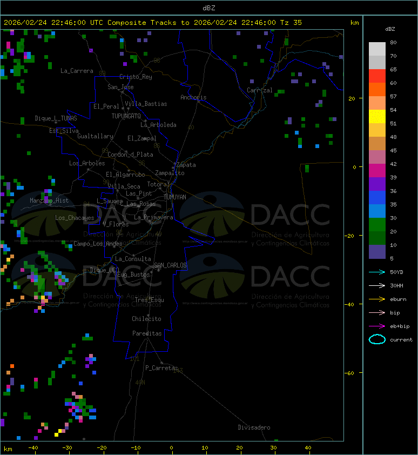Click the Carrizal place label
The width and height of the screenshot is (418, 455).
[x=260, y=90]
